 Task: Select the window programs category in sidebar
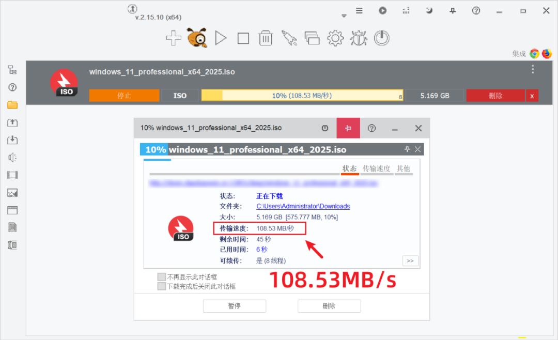pos(12,210)
